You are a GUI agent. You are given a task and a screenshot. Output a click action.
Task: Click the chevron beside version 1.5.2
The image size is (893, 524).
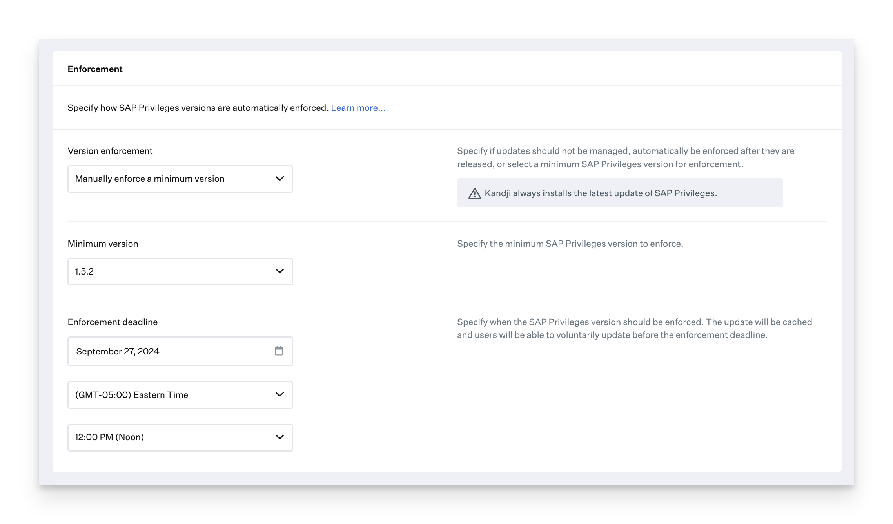[x=280, y=271]
